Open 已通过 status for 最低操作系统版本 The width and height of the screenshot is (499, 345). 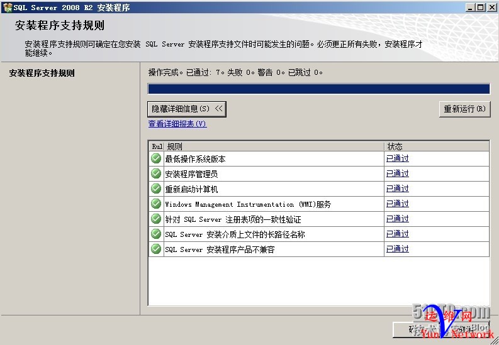pyautogui.click(x=398, y=158)
